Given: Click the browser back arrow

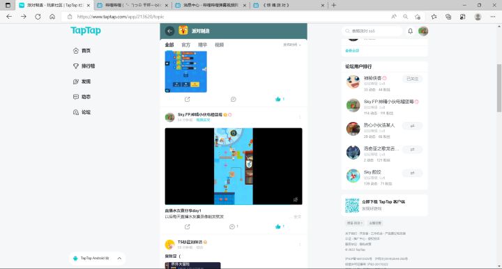Looking at the screenshot, I should (9, 17).
